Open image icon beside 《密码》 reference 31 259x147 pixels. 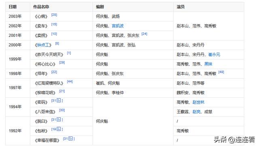59,100
